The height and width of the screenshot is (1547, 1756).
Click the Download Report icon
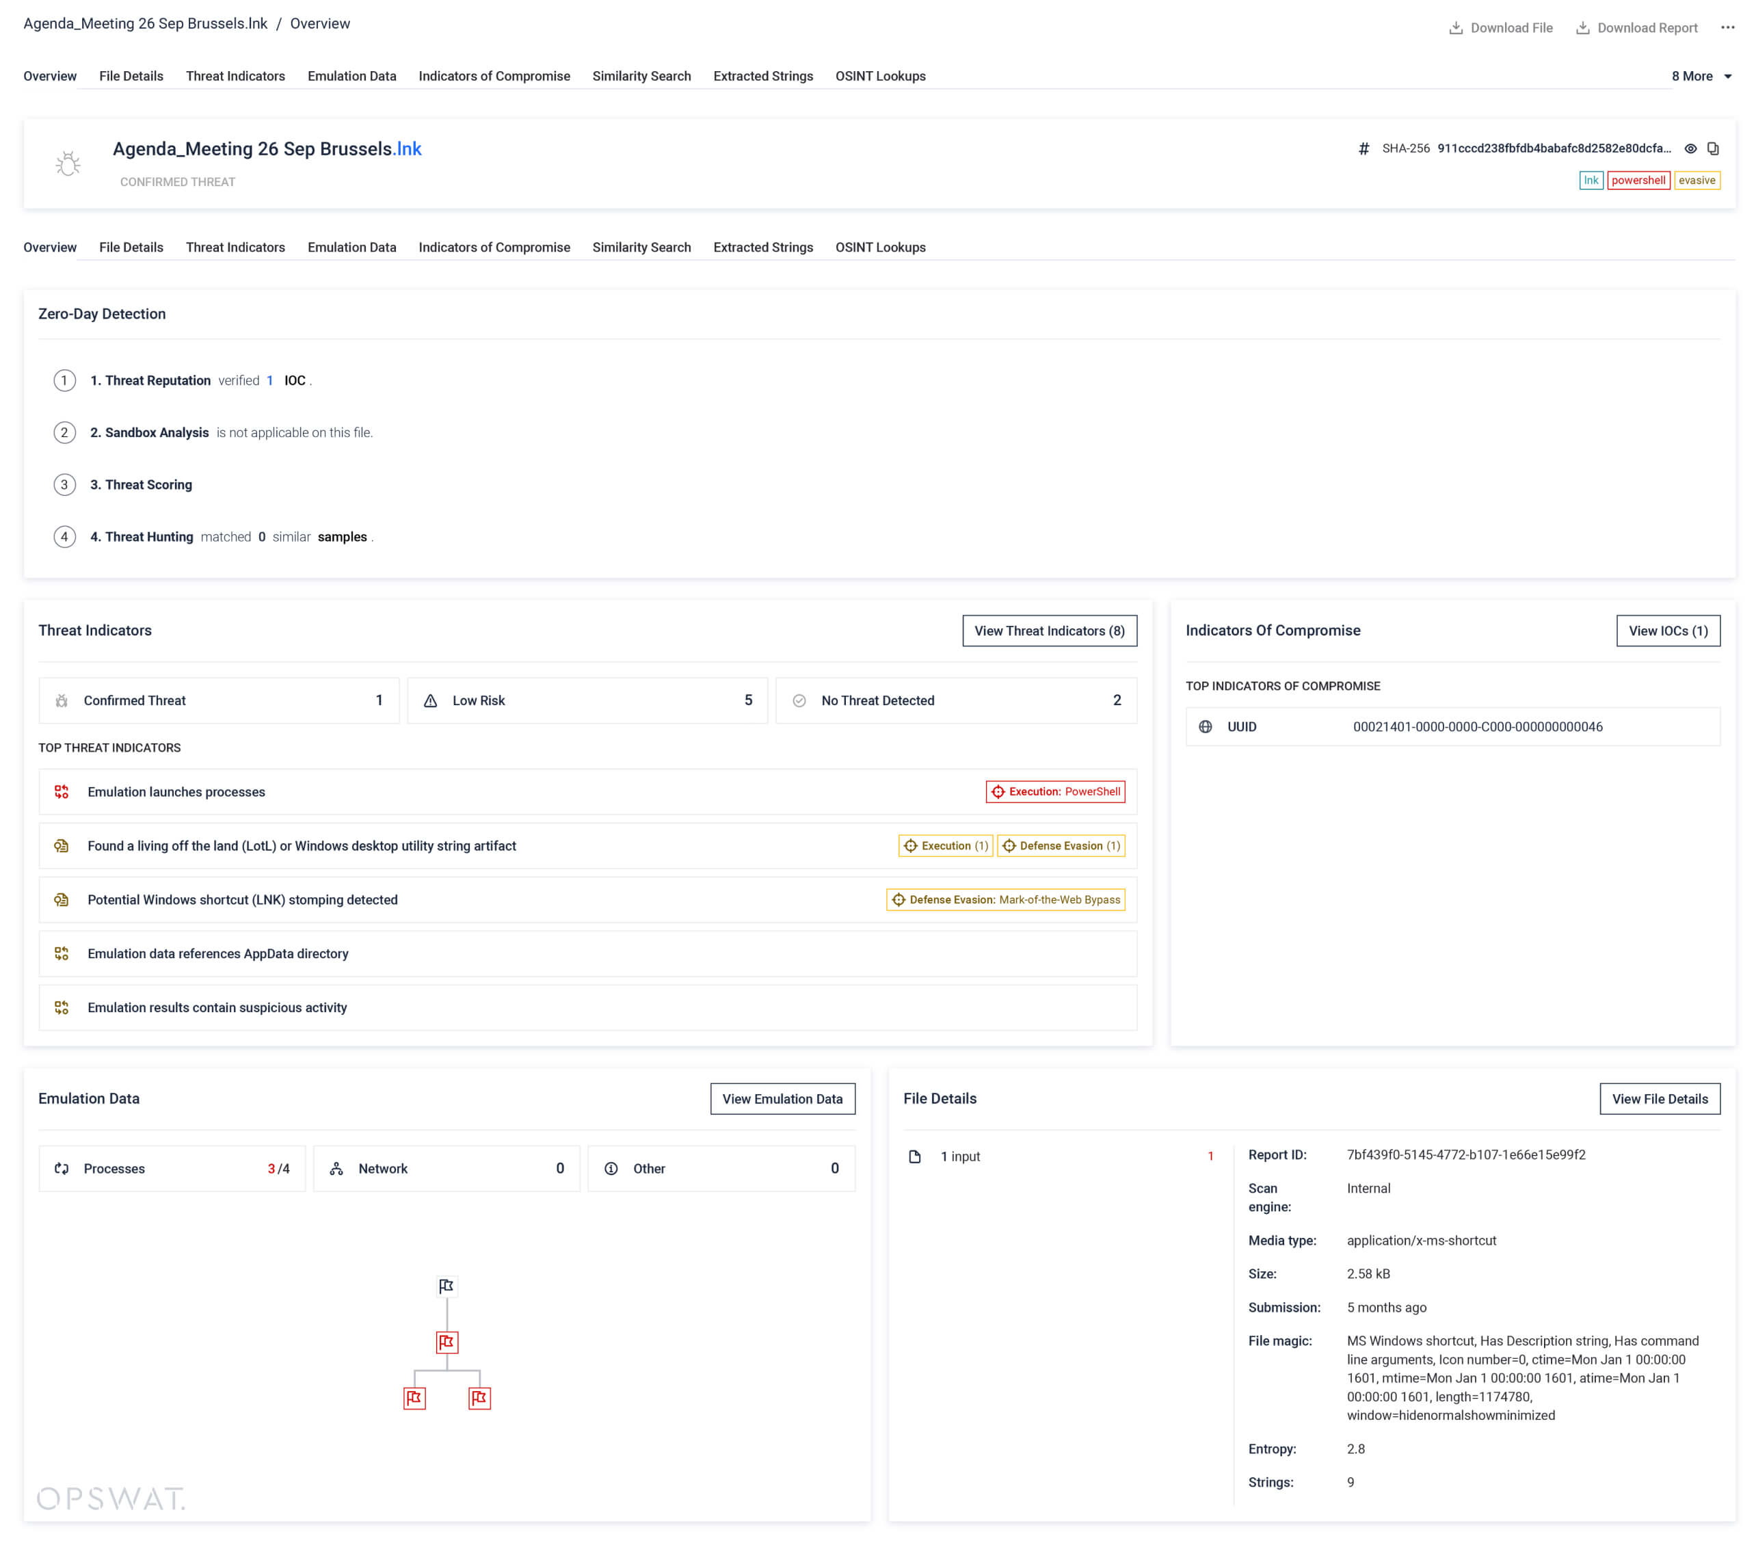tap(1582, 27)
